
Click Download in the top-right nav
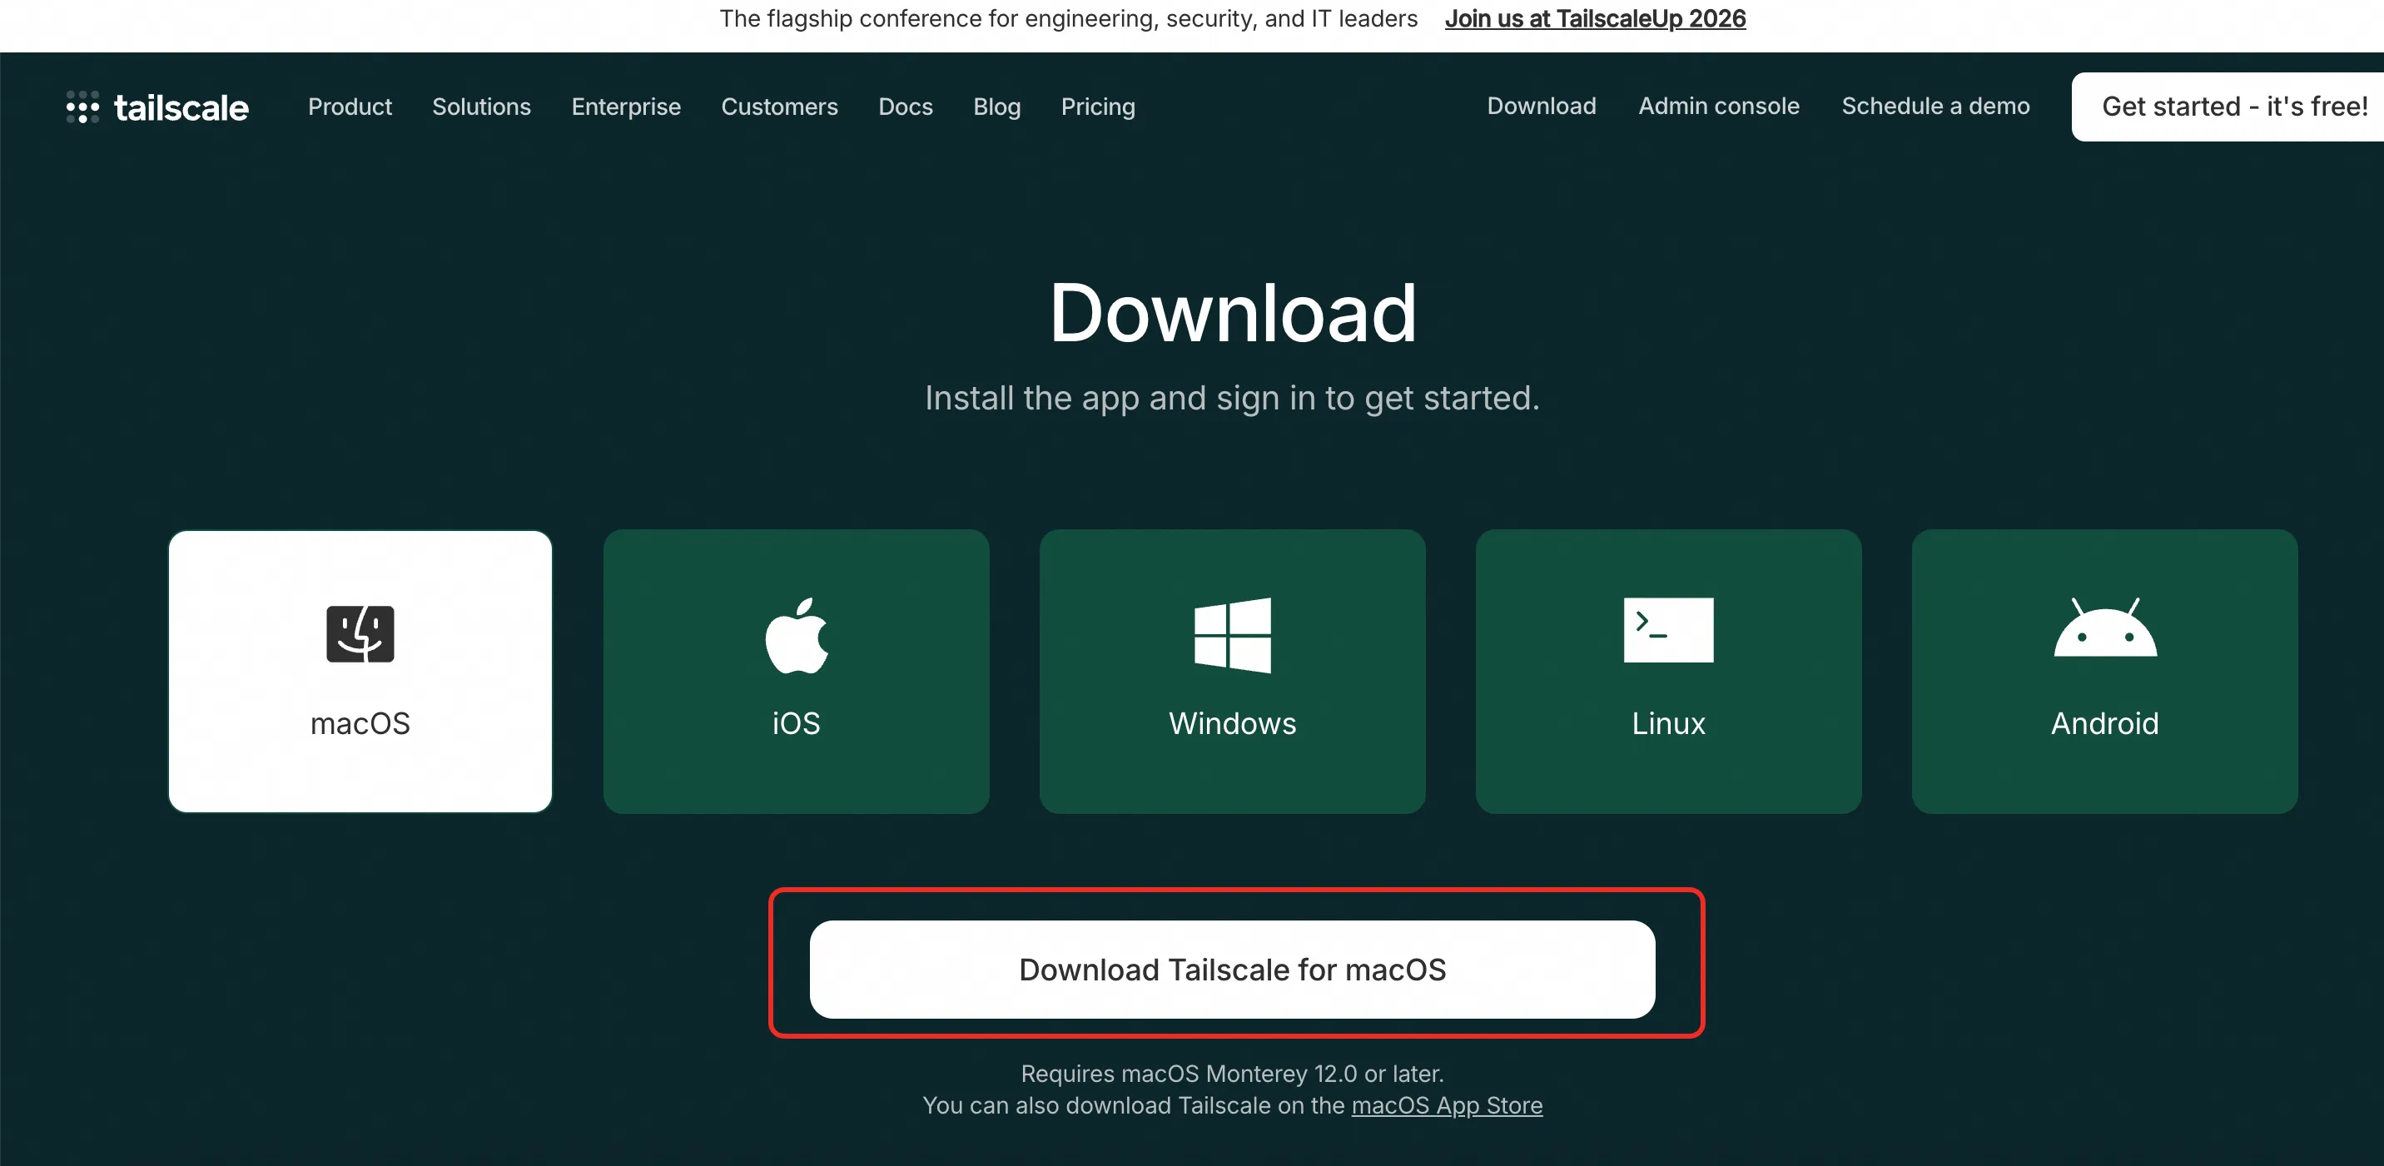coord(1541,106)
